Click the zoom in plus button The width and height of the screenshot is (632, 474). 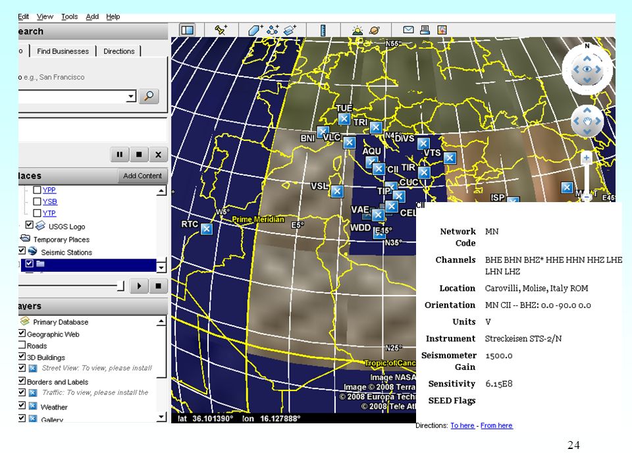click(587, 158)
